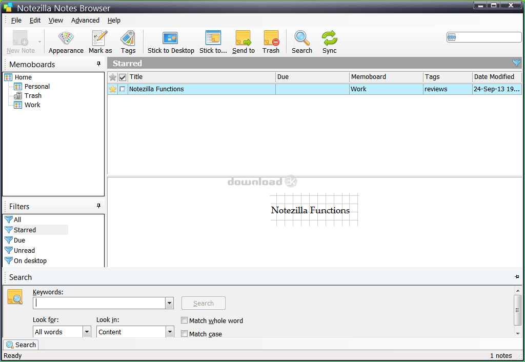The width and height of the screenshot is (525, 362).
Task: Select the Work memoboard
Action: [32, 105]
